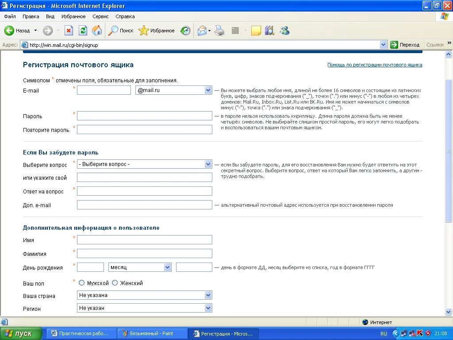
Task: Open the History clock icon
Action: click(185, 31)
